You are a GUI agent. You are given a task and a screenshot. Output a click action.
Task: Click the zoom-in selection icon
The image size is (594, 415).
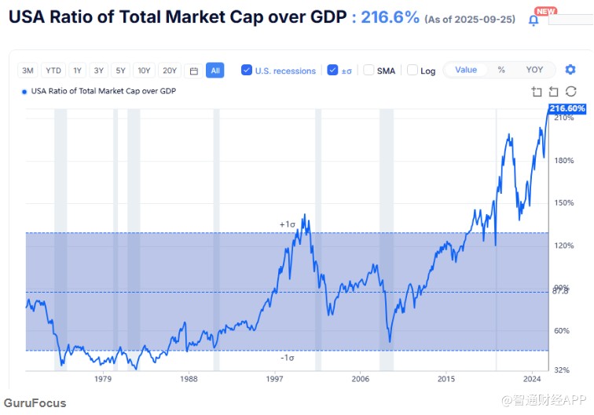pyautogui.click(x=537, y=92)
